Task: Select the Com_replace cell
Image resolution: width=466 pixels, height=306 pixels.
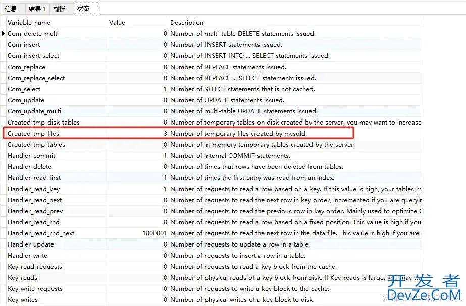Action: (57, 67)
